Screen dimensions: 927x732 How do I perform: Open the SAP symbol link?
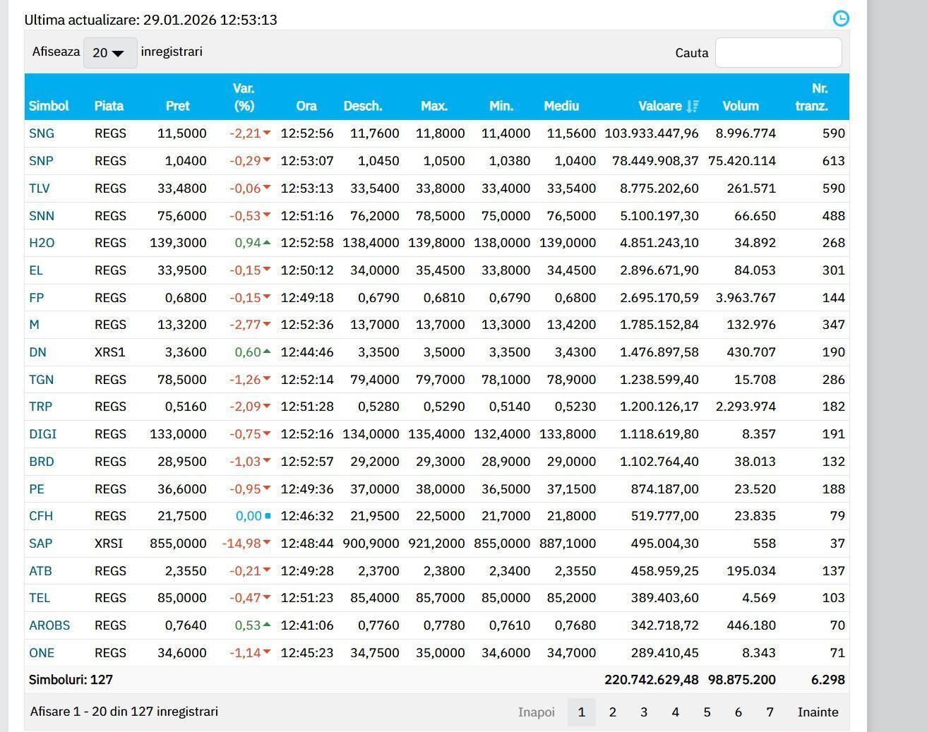(x=41, y=544)
